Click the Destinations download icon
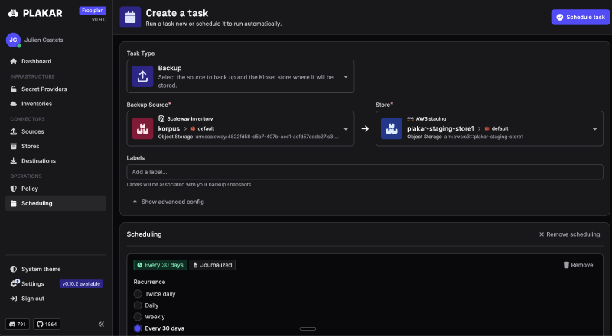This screenshot has height=336, width=612. (x=13, y=160)
